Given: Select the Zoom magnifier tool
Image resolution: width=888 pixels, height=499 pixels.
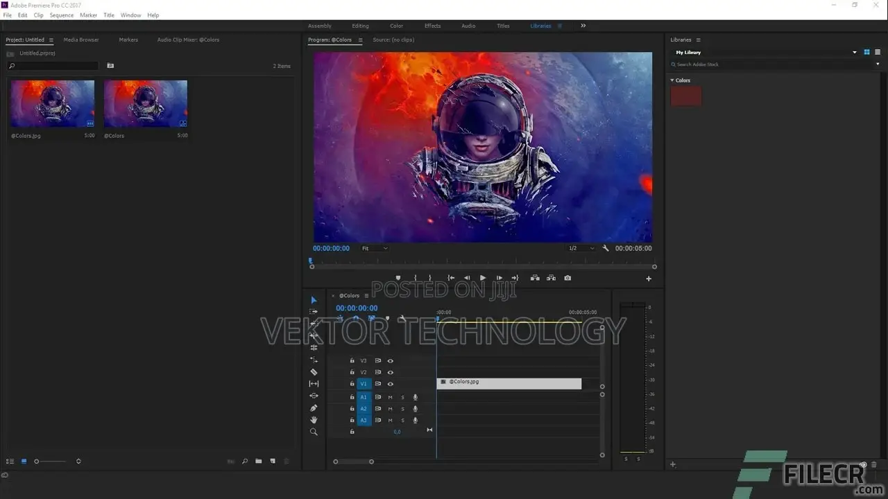Looking at the screenshot, I should (x=314, y=432).
